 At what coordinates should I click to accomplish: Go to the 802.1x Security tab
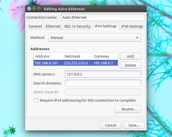tap(78, 26)
